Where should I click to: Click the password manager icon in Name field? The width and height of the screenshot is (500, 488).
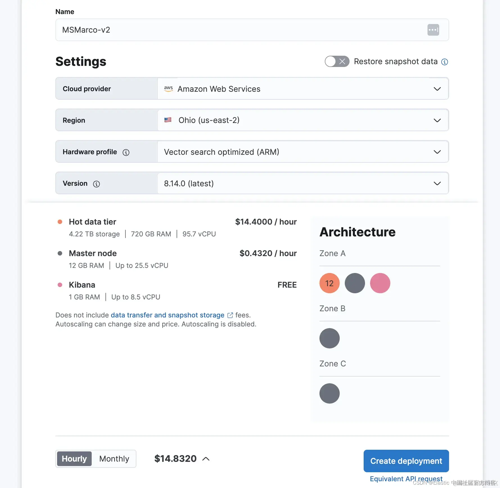(433, 30)
